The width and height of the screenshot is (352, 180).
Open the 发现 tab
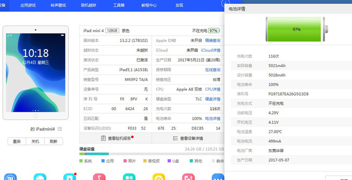(179, 5)
